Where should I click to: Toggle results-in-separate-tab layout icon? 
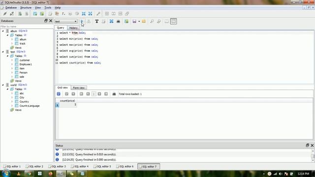tap(166, 21)
